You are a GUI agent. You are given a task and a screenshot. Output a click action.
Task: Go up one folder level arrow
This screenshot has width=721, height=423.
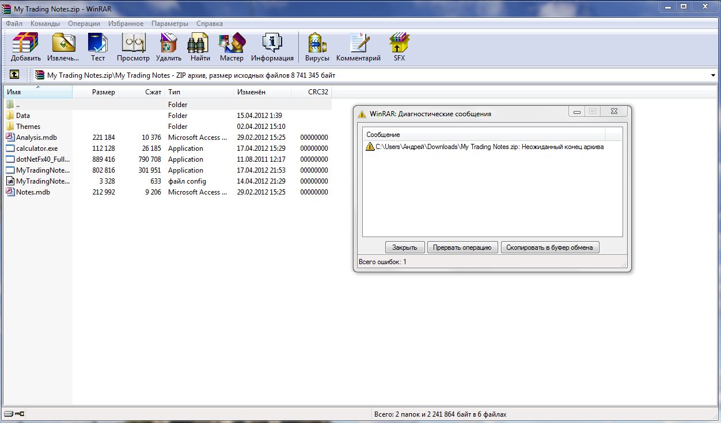coord(14,75)
